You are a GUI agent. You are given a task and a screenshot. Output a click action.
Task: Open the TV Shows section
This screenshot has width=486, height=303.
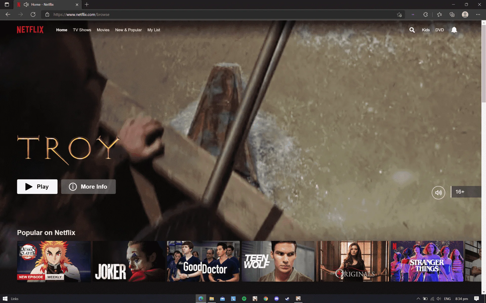(82, 30)
